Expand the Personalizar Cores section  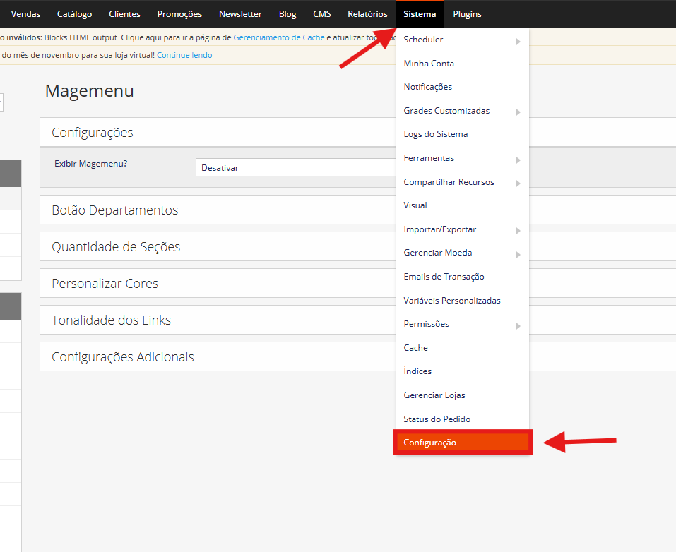(x=105, y=284)
